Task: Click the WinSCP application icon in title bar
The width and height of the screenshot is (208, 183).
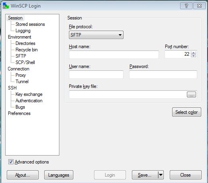Action: coord(6,6)
